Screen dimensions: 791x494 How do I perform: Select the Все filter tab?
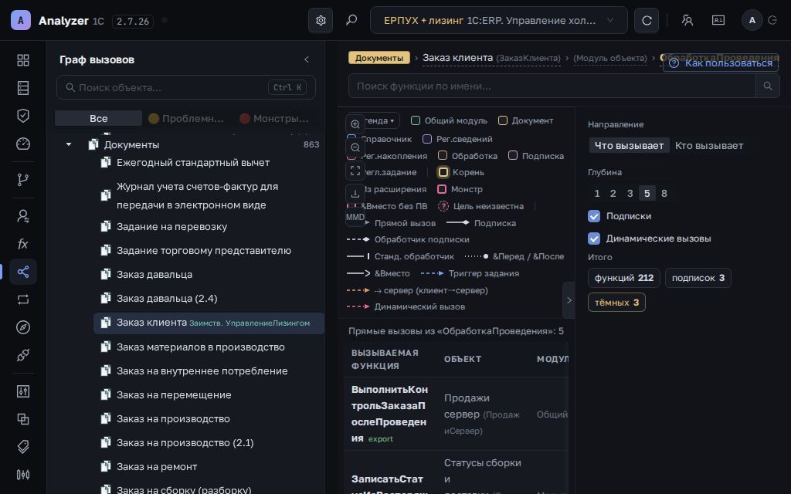click(98, 118)
